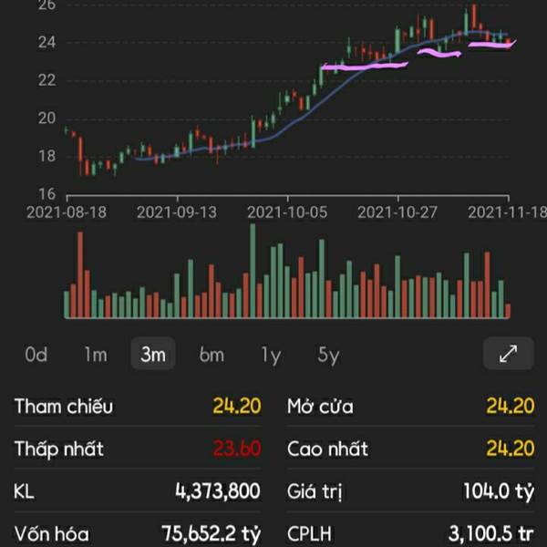Click the 2021-08-18 date axis label
The width and height of the screenshot is (547, 547).
[67, 212]
